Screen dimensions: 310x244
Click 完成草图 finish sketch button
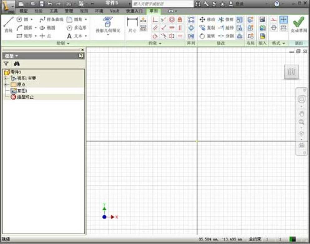click(x=299, y=25)
